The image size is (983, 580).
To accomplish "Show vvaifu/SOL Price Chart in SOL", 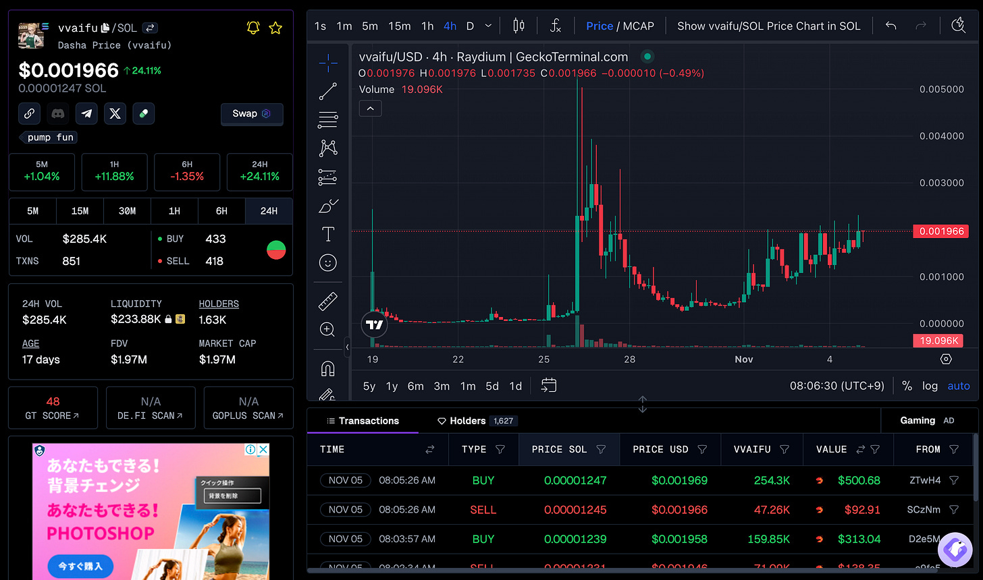I will click(769, 26).
